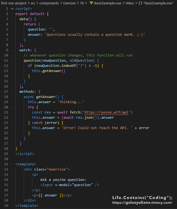Click the this.getAnswer() call on line 13
Image resolution: width=177 pixels, height=209 pixels.
pyautogui.click(x=49, y=71)
